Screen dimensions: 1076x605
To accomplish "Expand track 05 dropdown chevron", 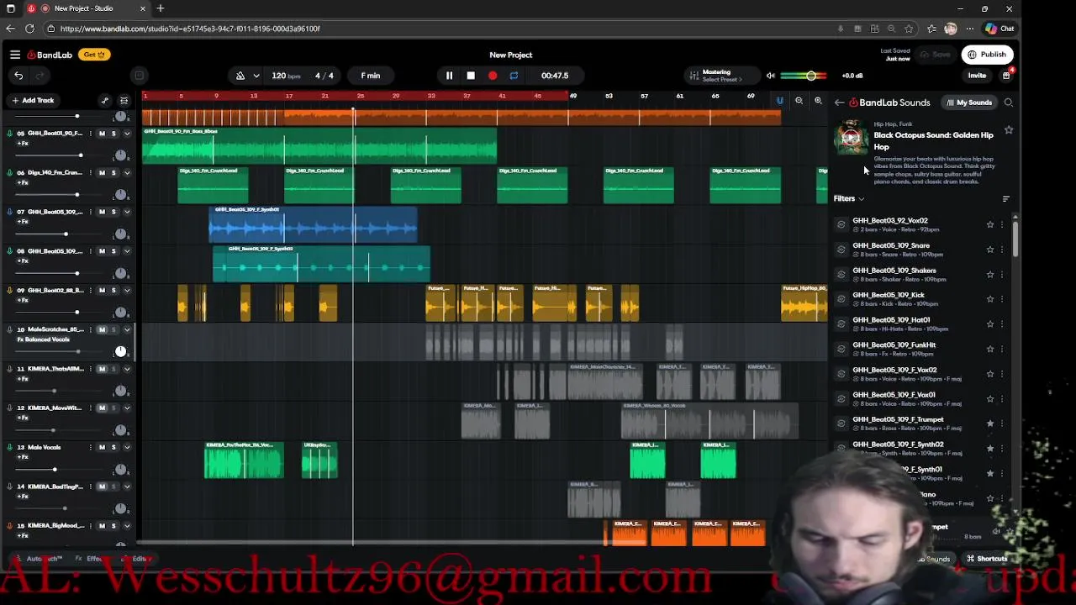I will (127, 134).
